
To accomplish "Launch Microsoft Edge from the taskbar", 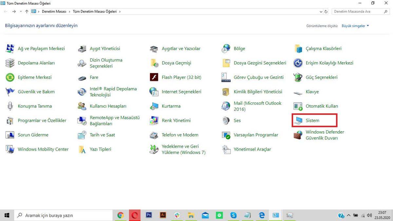I will (x=261, y=215).
